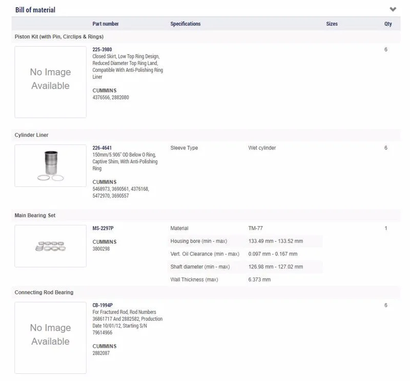Click the connecting rod bearing image placeholder
Screen dimensions: 410x381
[50, 337]
